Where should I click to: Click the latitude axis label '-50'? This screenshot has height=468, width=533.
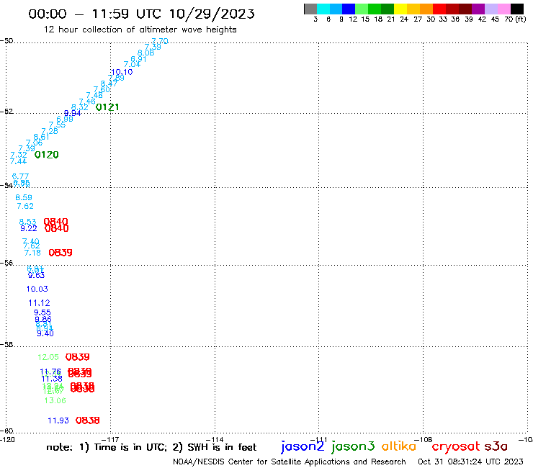pyautogui.click(x=6, y=41)
